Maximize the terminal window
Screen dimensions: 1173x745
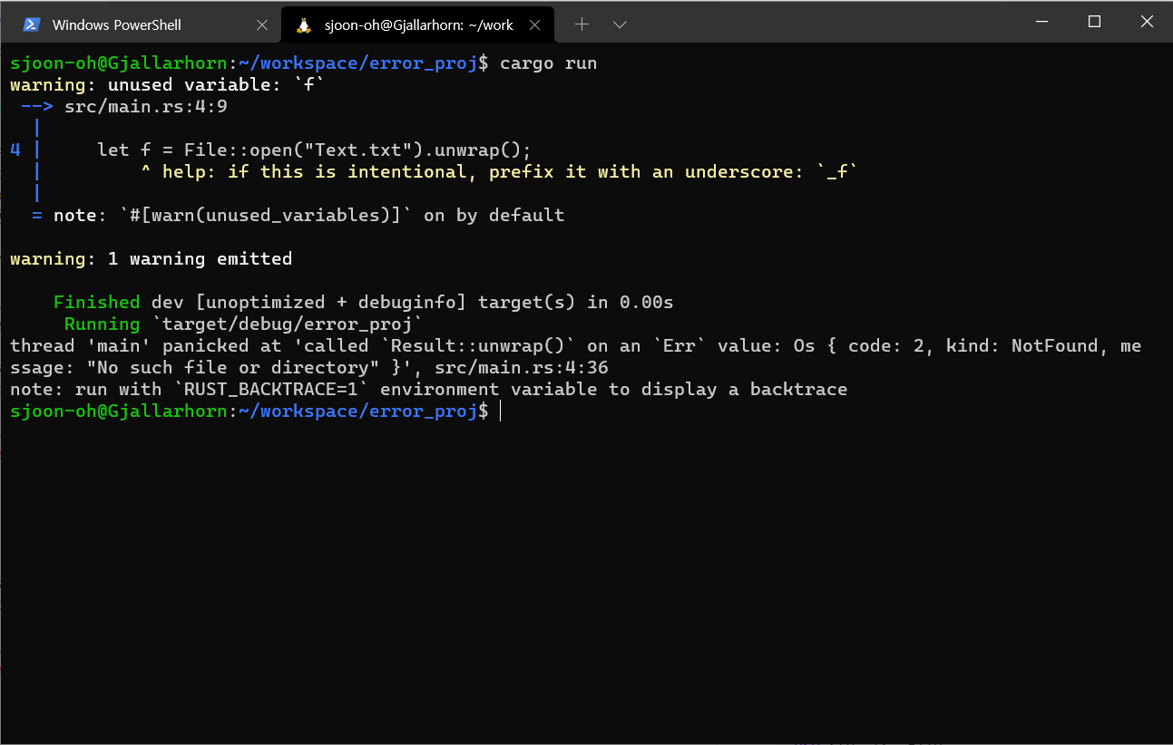pyautogui.click(x=1094, y=22)
